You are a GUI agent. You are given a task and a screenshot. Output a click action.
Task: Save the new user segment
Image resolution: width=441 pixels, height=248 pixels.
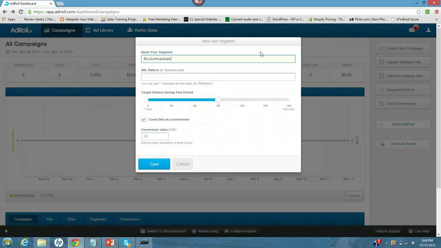click(154, 164)
